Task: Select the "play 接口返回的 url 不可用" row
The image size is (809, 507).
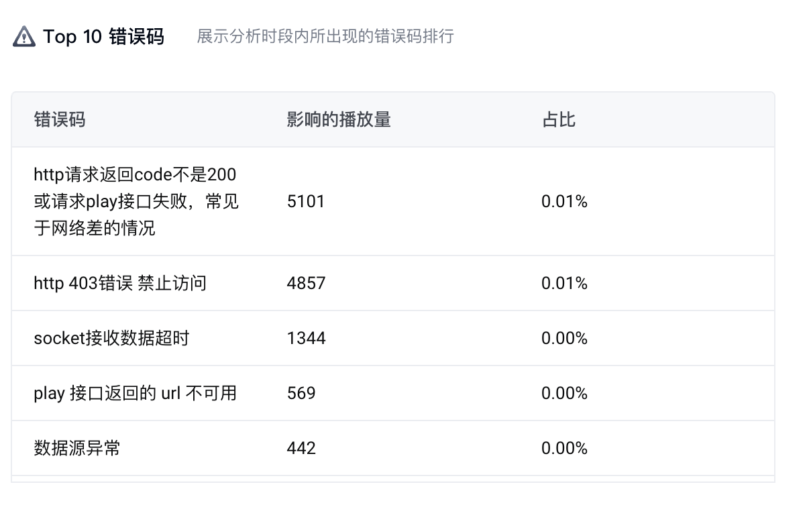Action: (x=135, y=393)
